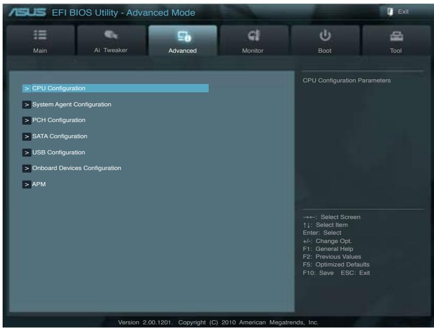Click 'ESC: Exit' hint text

point(355,273)
